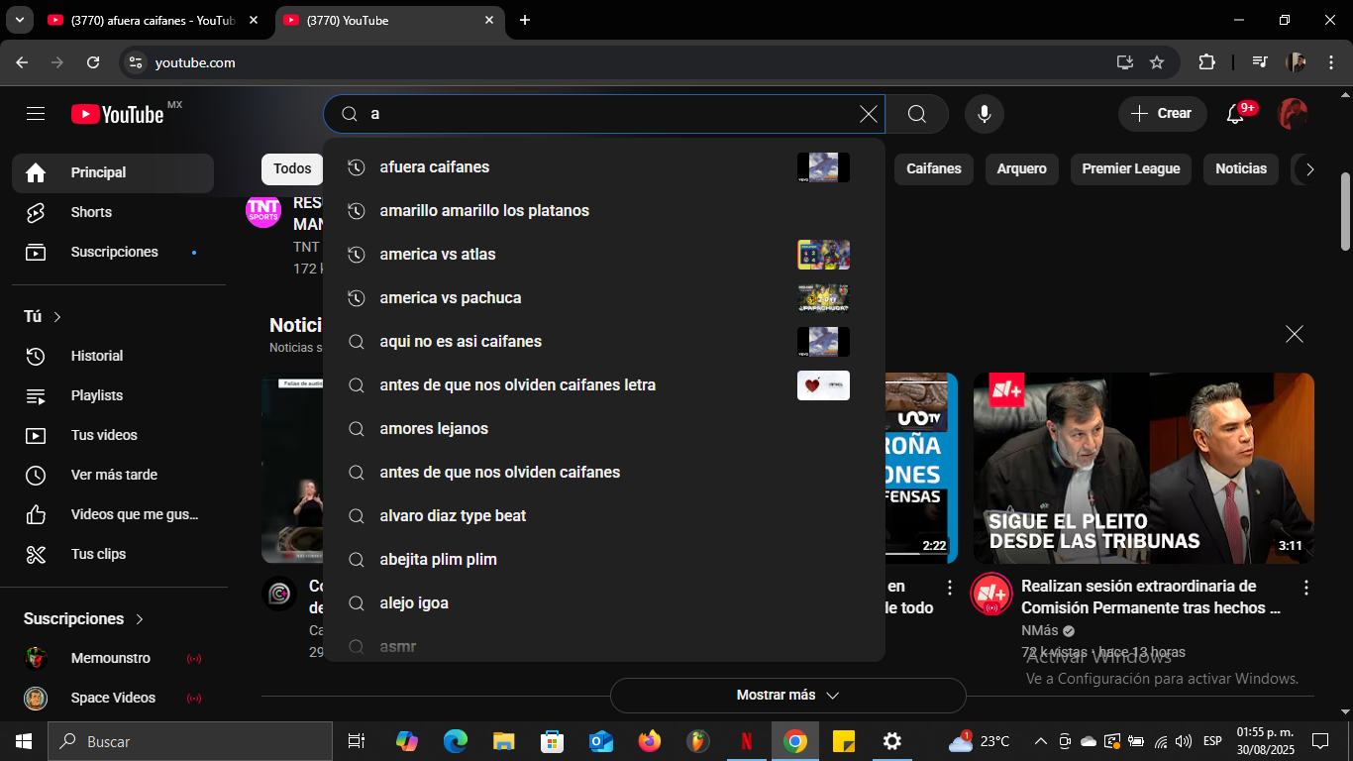Go to Shorts in the sidebar
1353x761 pixels.
(x=91, y=212)
